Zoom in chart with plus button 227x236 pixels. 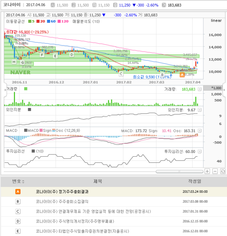pos(207,171)
